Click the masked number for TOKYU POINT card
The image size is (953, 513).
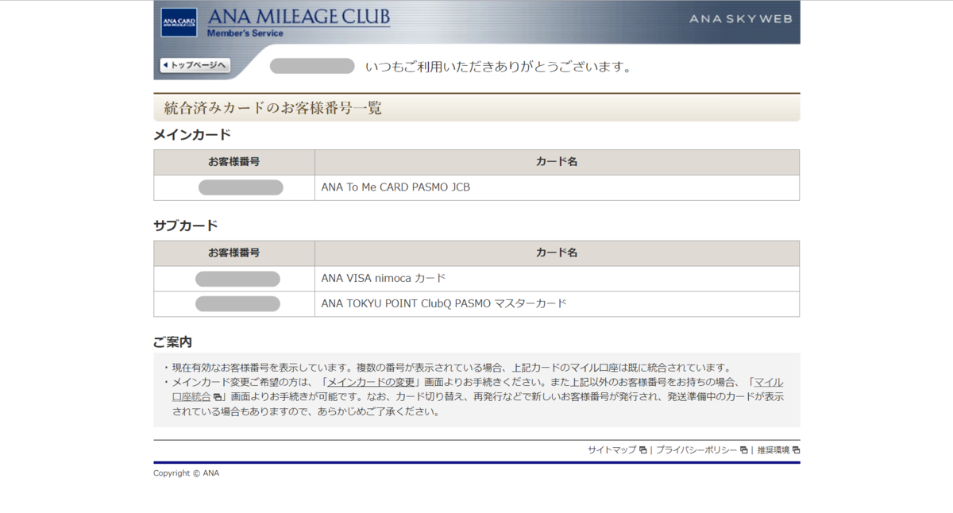click(x=237, y=304)
